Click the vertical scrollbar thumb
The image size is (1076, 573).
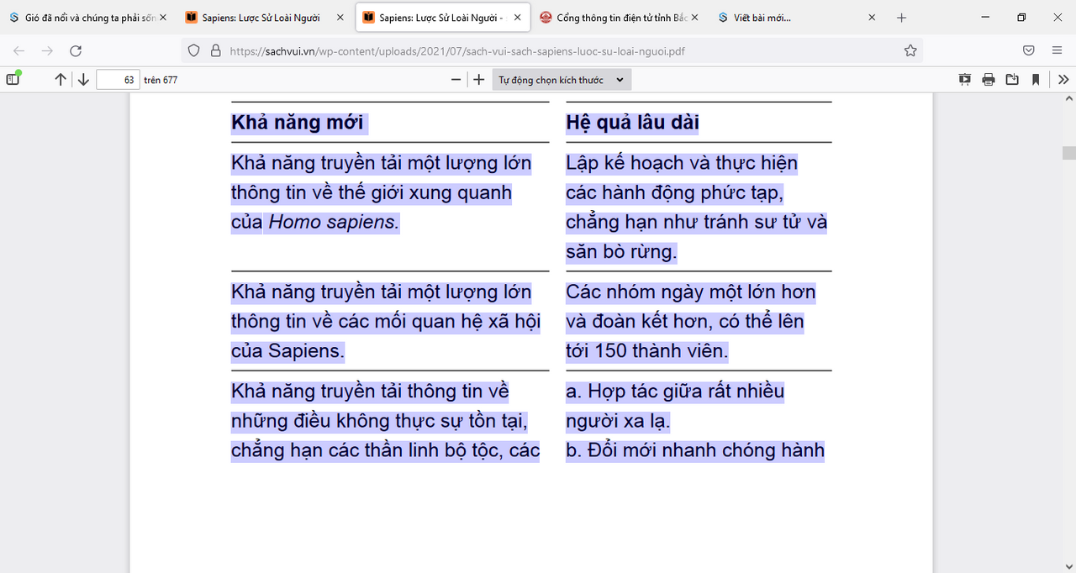(1069, 153)
